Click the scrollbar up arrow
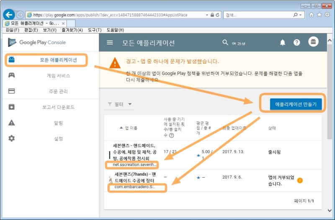335x220 pixels. (330, 40)
